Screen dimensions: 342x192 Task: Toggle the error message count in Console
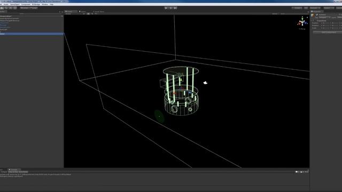click(x=307, y=172)
